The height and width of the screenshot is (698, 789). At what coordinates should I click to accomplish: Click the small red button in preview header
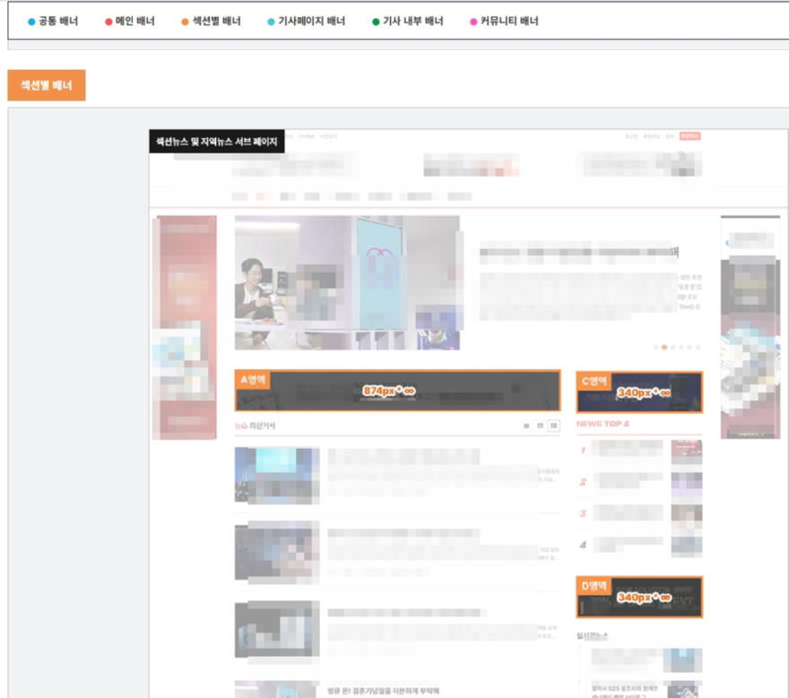[x=689, y=136]
